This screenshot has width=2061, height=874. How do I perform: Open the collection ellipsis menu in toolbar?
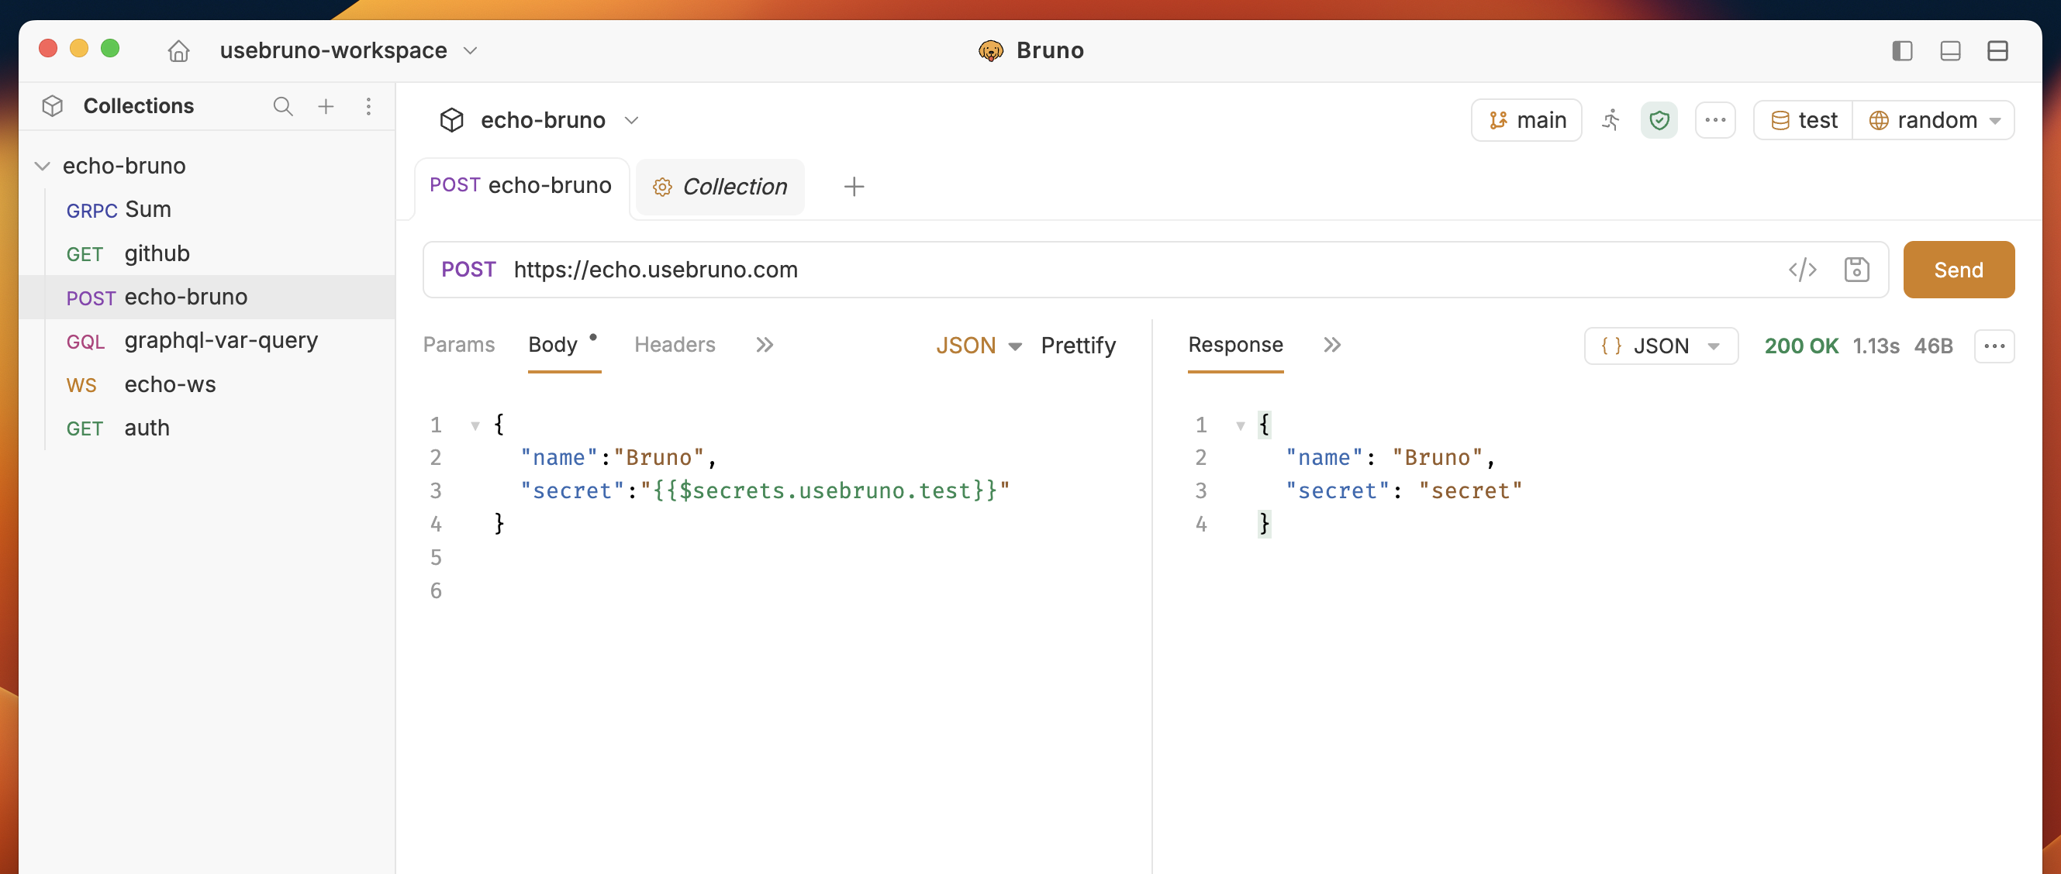point(1714,120)
